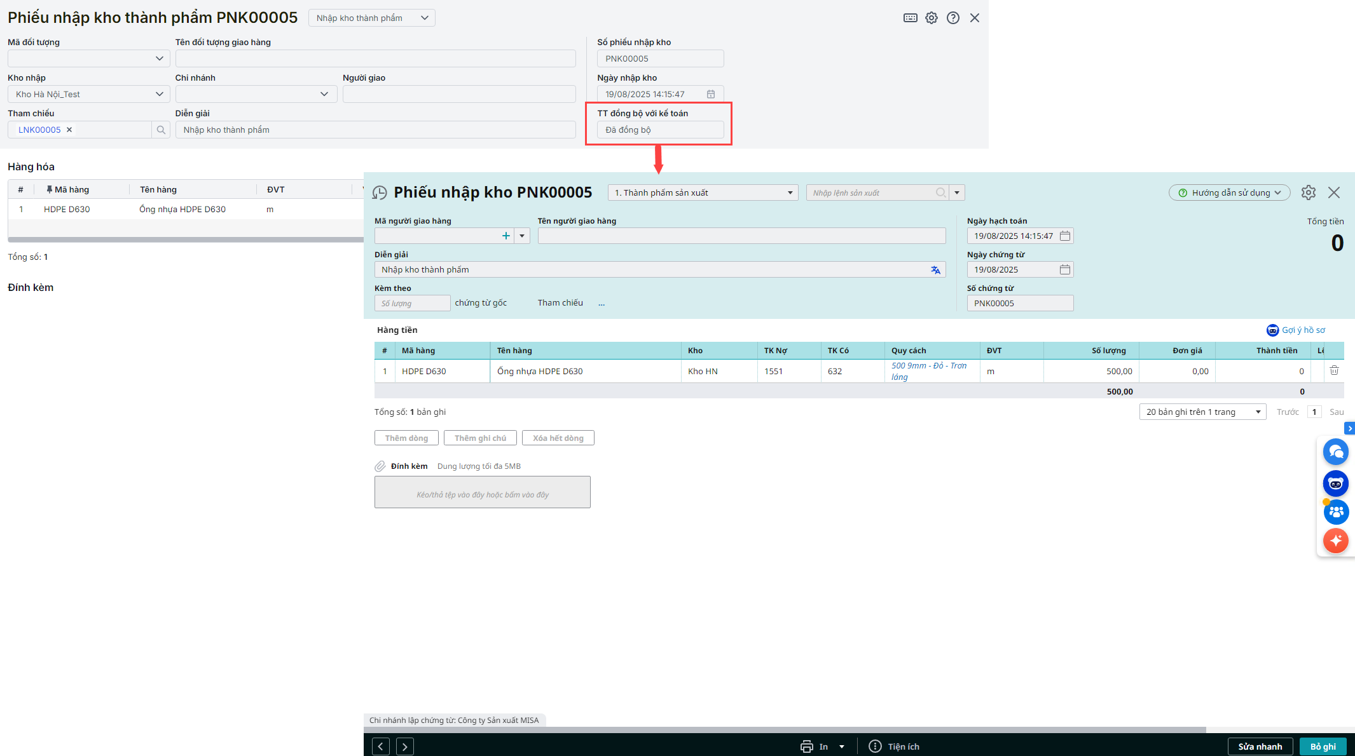This screenshot has width=1355, height=756.
Task: Click the translate icon in Diễn giải
Action: [935, 270]
